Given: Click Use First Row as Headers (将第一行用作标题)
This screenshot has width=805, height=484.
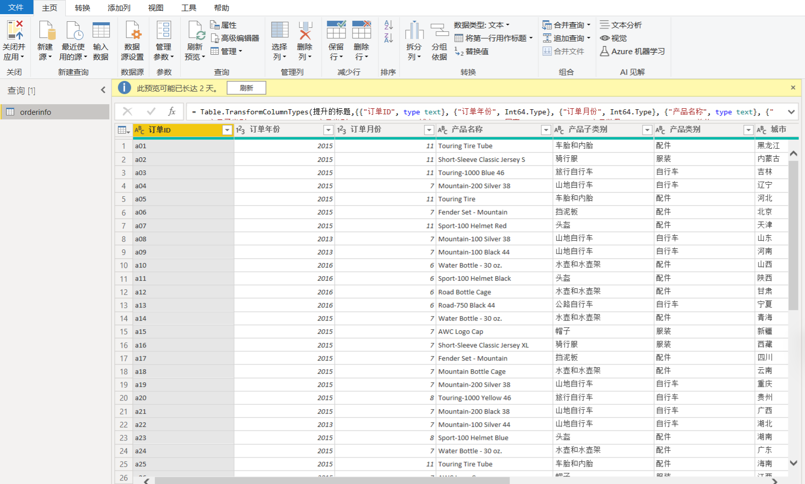Looking at the screenshot, I should click(494, 38).
